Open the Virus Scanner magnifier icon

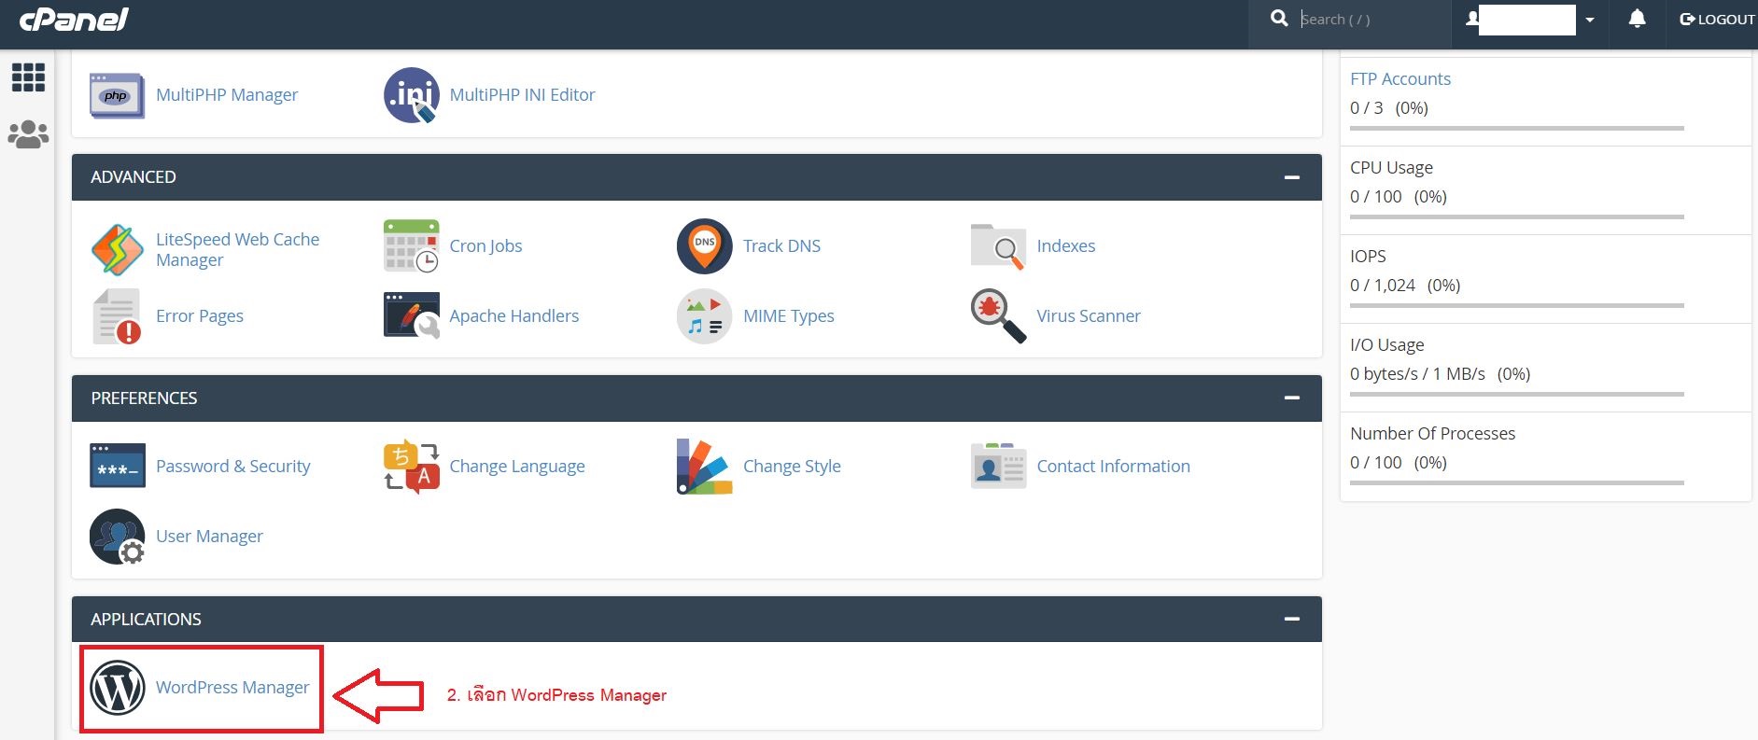click(998, 316)
